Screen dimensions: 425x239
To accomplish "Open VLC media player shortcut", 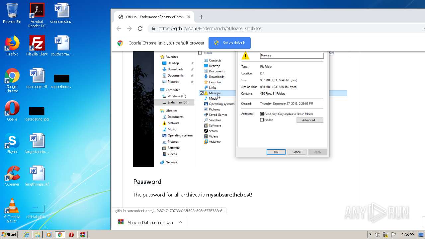I will pos(12,210).
